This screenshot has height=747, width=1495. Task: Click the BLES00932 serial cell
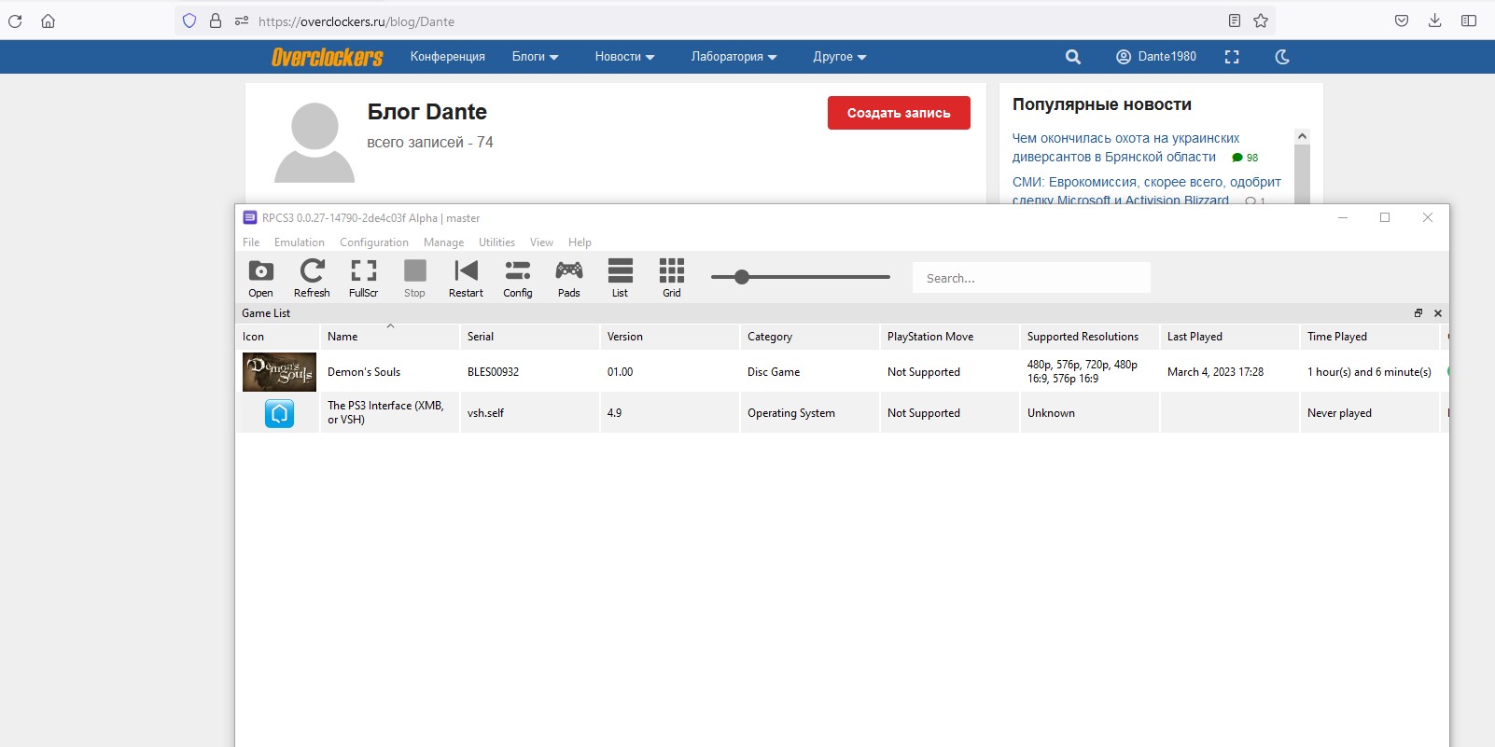point(493,372)
